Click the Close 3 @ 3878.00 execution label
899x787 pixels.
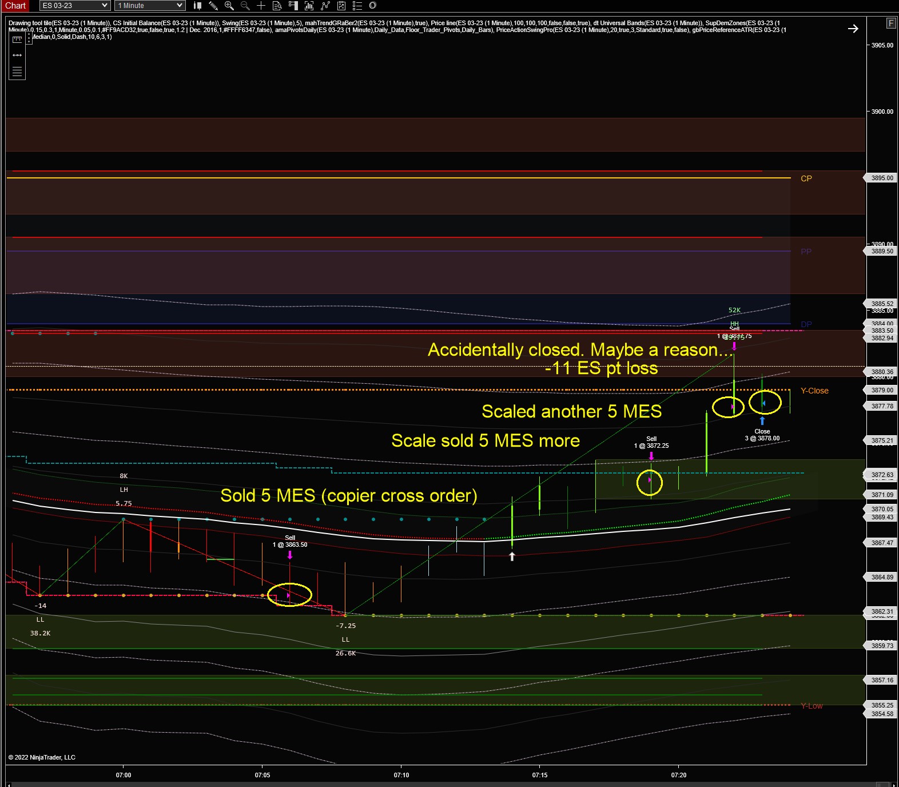pos(762,435)
